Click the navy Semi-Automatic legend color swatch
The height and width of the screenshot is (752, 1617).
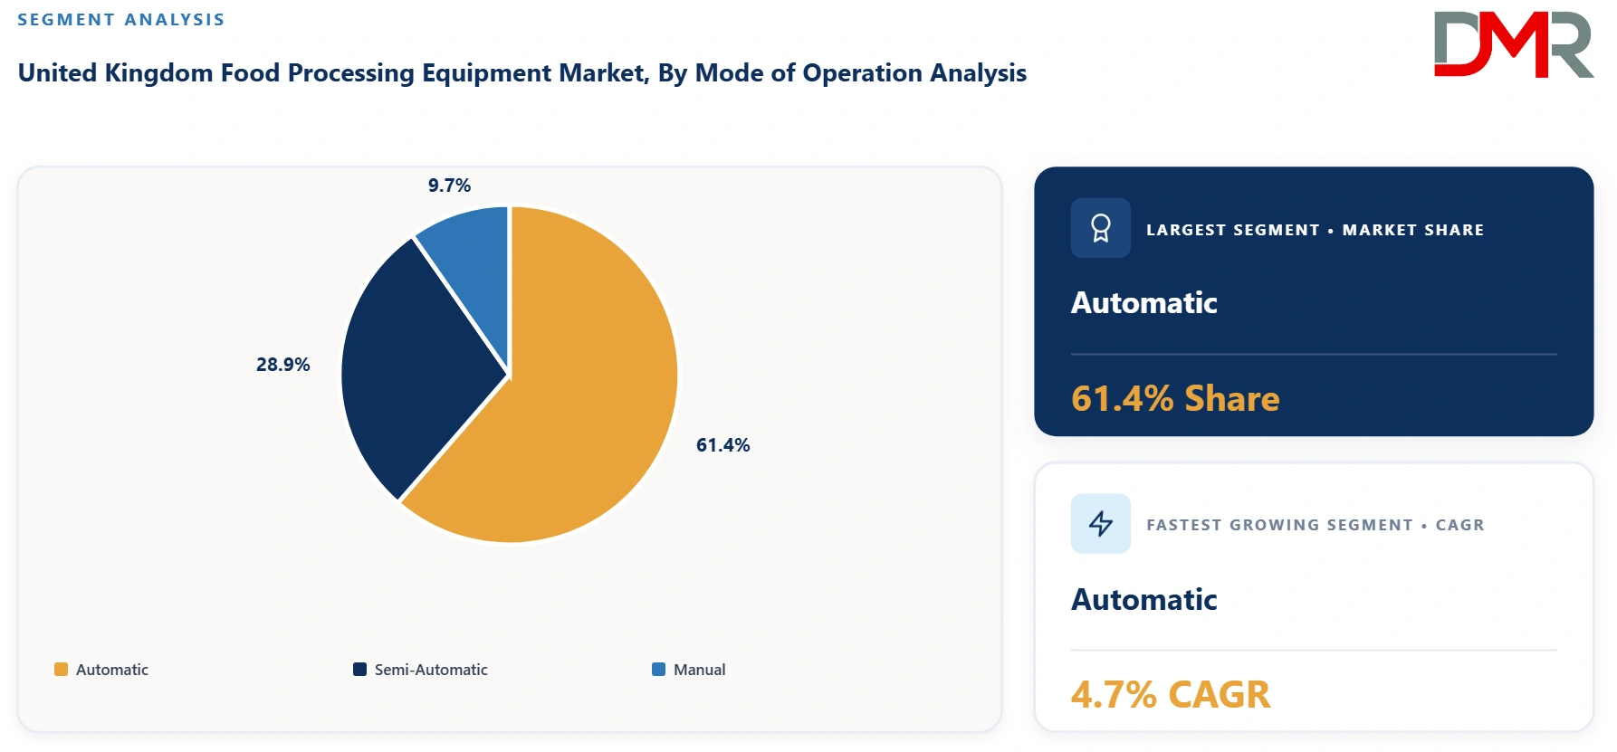(x=360, y=670)
